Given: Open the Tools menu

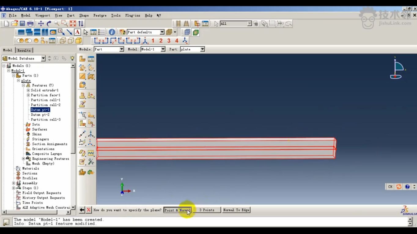Looking at the screenshot, I should click(x=116, y=15).
